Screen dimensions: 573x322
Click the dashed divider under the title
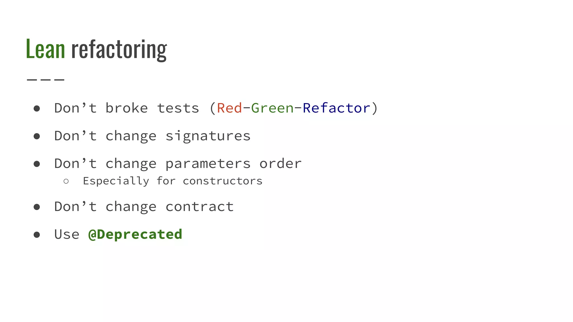(46, 80)
